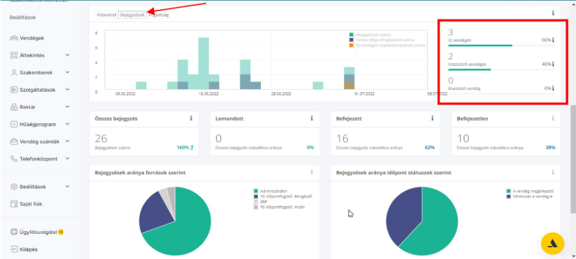Screen dimensions: 576x259
Task: Click the Ügyfélszolgálat headset icon in sidebar
Action: click(x=14, y=232)
